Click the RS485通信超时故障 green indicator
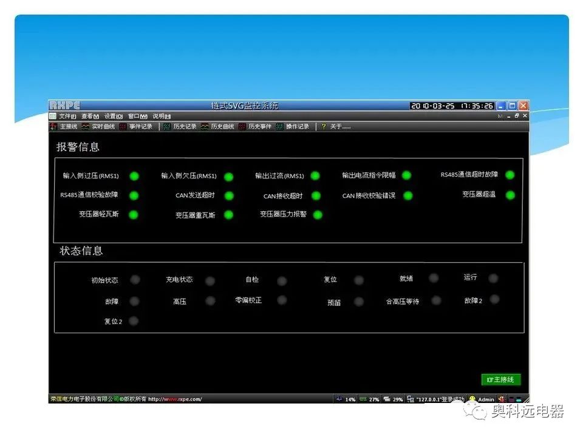Viewport: 583px width, 437px height. [510, 175]
